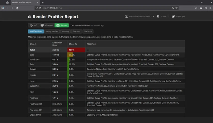The image size is (213, 123).
Task: Click the 636.36 ms execution time value
Action: point(57,110)
